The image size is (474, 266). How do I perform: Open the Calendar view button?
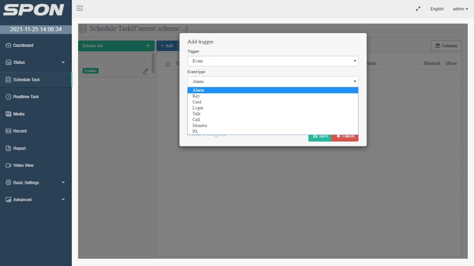[446, 46]
